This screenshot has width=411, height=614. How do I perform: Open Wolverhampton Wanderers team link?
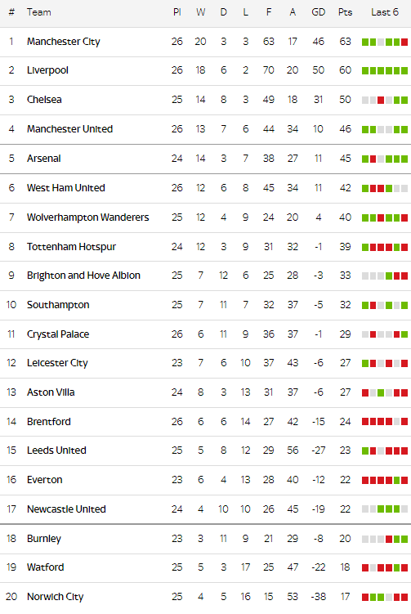click(88, 217)
